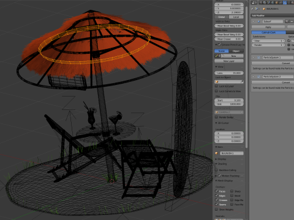Image resolution: width=294 pixels, height=220 pixels.
Task: Open the Scene properties tab icon
Action: (x=269, y=2)
